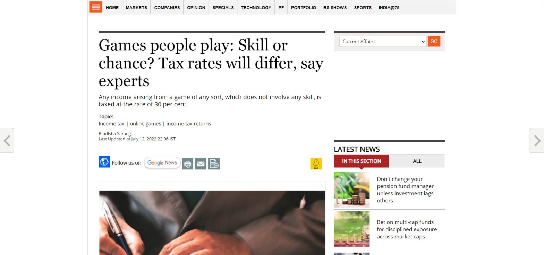Open the multi-cap funds article headline
This screenshot has width=544, height=255.
[407, 229]
